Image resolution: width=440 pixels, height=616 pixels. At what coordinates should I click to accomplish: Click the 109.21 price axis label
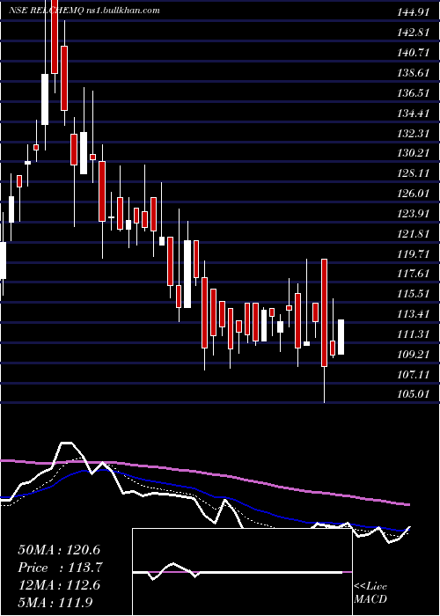[413, 355]
